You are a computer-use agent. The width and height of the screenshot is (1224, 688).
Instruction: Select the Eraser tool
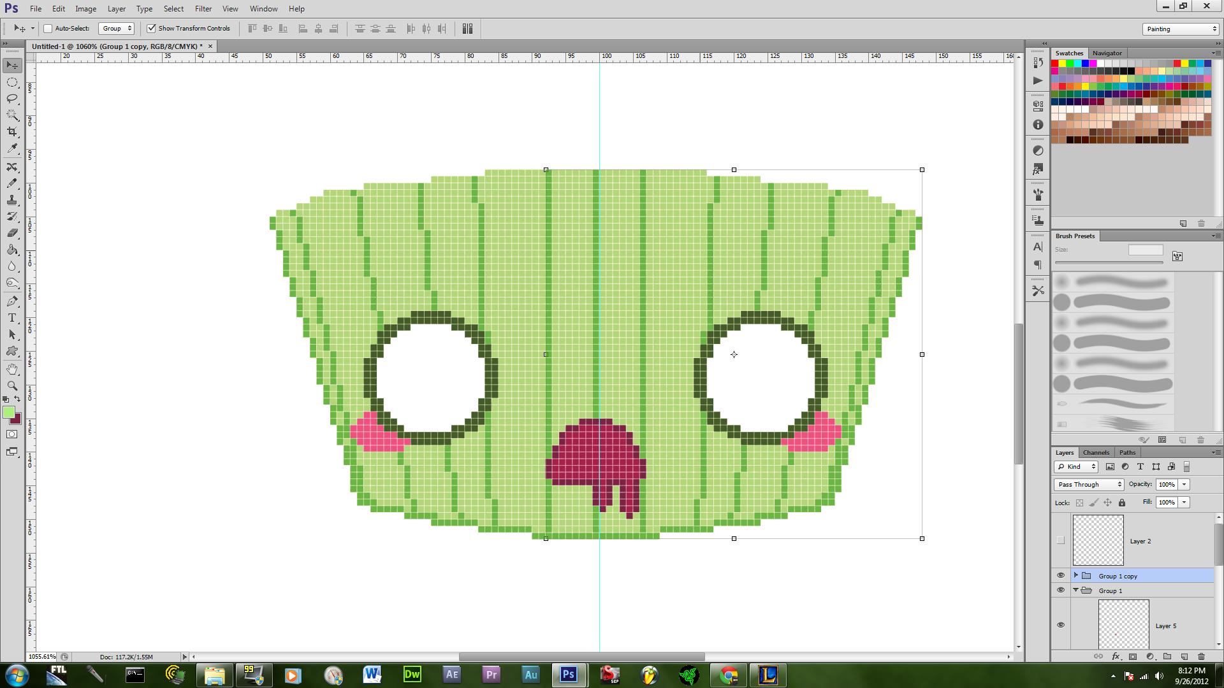pos(12,233)
